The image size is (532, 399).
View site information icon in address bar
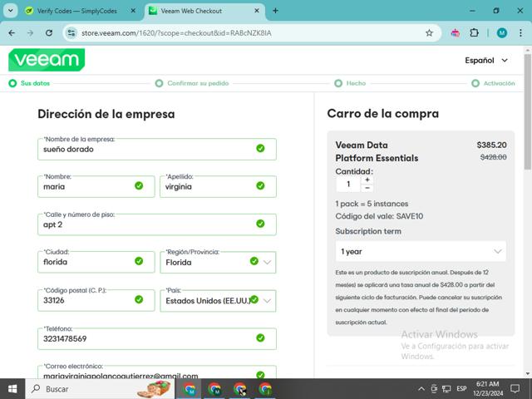71,33
